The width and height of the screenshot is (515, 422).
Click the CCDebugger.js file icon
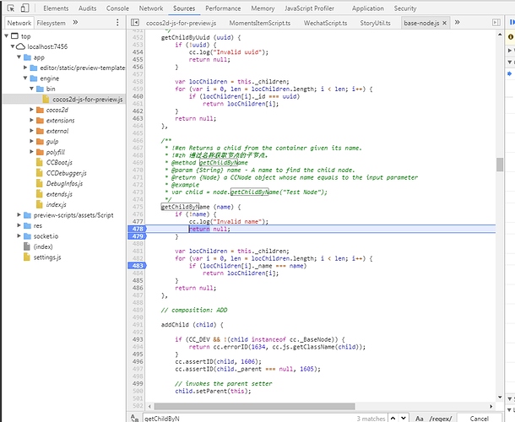click(x=40, y=172)
